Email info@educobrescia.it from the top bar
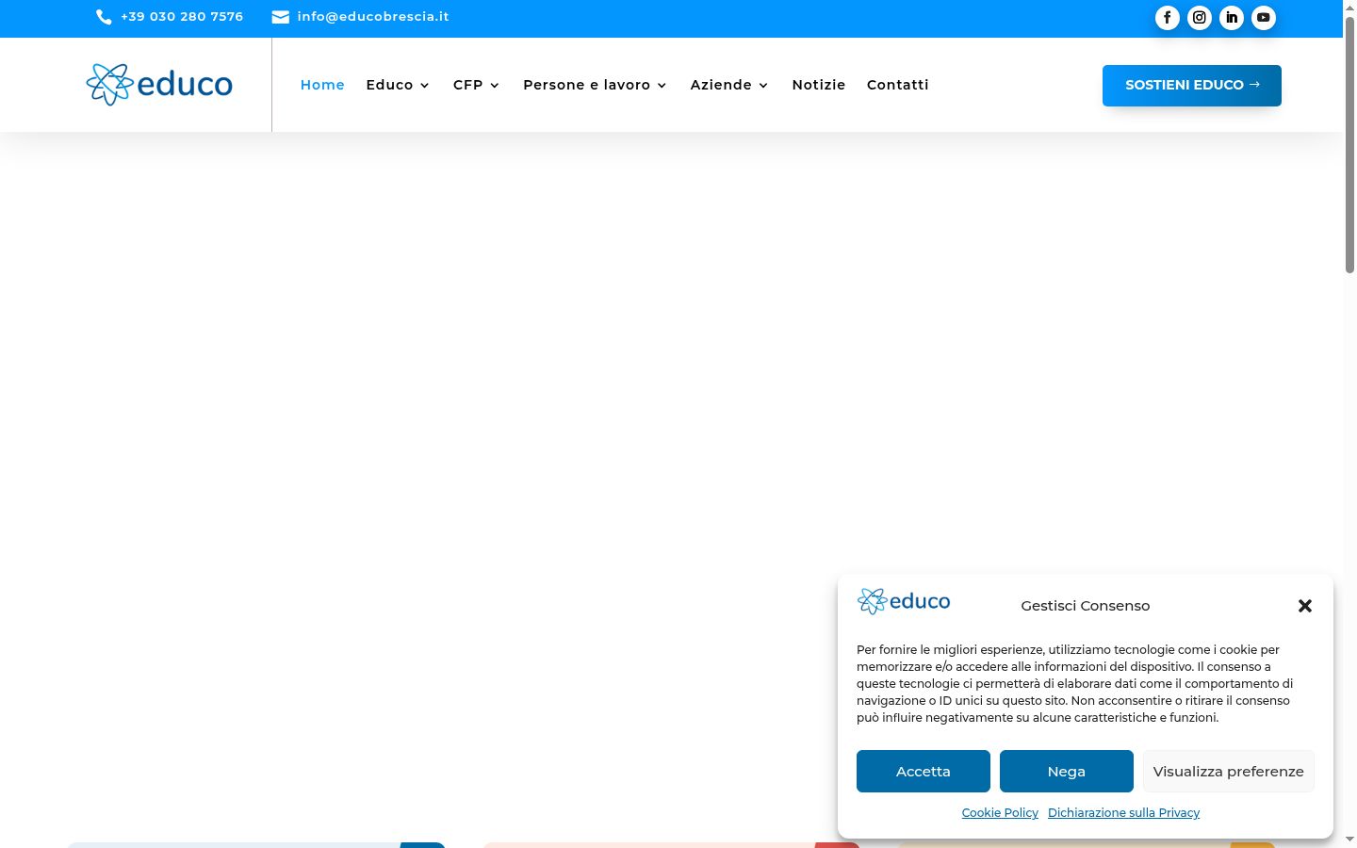This screenshot has height=848, width=1357. coord(373,17)
